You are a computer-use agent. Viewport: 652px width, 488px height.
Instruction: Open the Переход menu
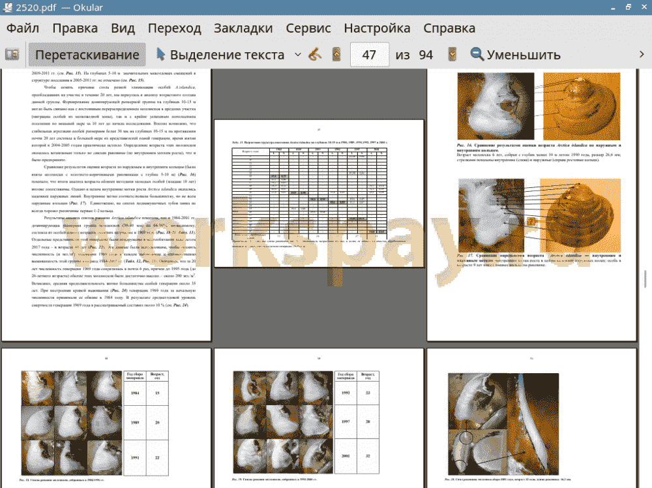[x=174, y=28]
